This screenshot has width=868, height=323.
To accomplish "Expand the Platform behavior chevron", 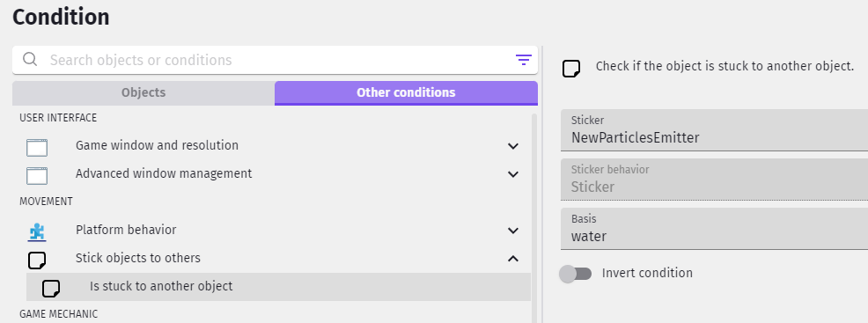I will pos(513,231).
